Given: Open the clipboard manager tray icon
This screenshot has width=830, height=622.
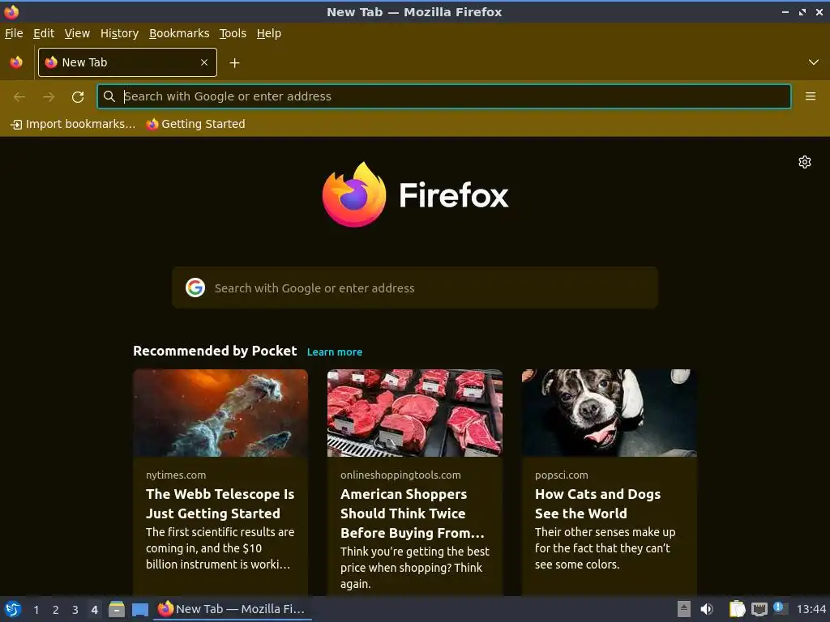Looking at the screenshot, I should (x=738, y=609).
